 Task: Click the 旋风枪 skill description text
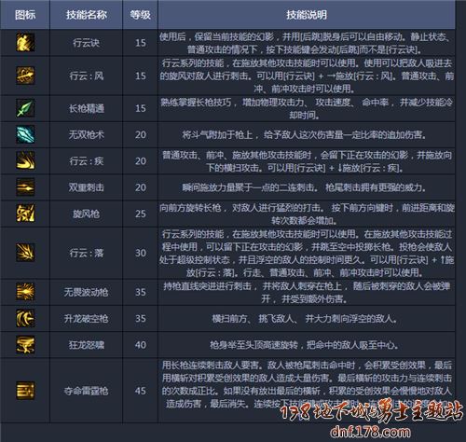click(x=307, y=214)
